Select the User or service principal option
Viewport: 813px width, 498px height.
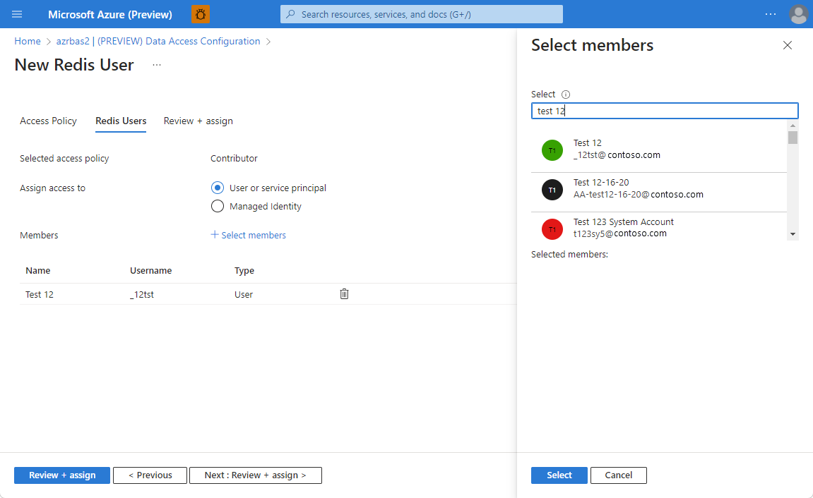point(218,188)
